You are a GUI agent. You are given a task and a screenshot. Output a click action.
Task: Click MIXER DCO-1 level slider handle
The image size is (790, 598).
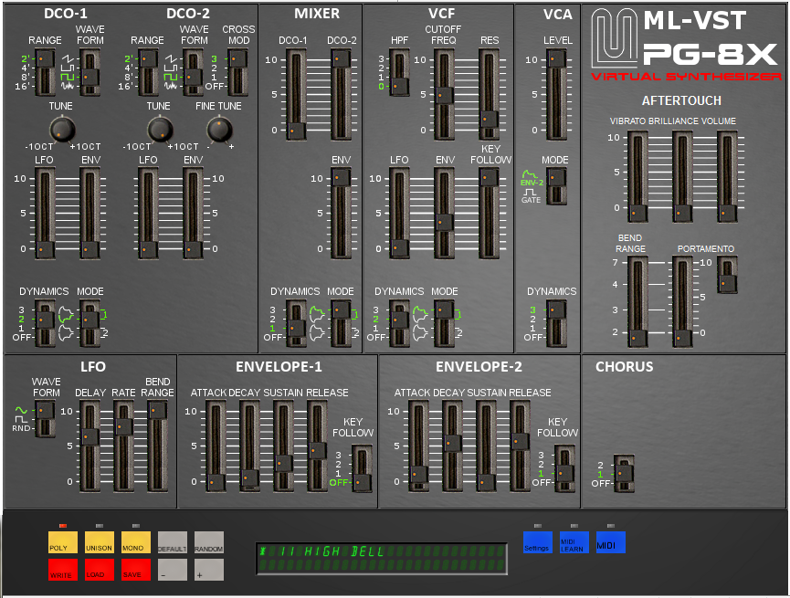[x=296, y=131]
